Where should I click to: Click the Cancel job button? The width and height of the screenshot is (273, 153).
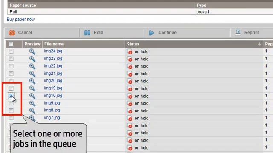[42, 33]
